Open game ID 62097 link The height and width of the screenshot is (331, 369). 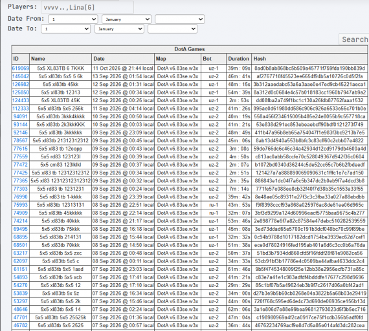[21, 261]
